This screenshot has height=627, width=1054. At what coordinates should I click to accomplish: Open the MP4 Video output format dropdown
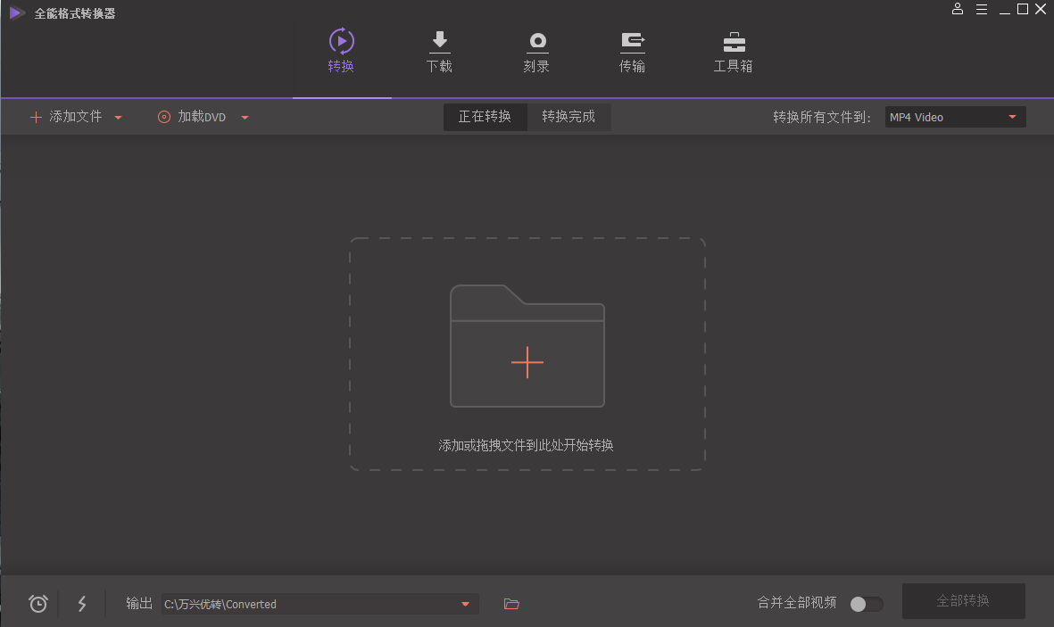955,117
